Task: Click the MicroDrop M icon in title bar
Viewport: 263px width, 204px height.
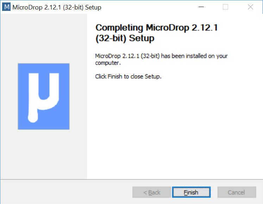Action: tap(6, 7)
